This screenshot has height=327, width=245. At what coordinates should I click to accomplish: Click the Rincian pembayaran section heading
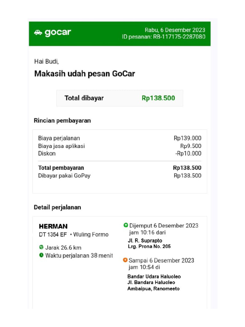point(62,121)
